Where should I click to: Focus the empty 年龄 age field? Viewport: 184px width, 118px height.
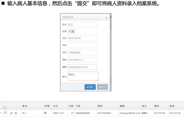point(82,45)
